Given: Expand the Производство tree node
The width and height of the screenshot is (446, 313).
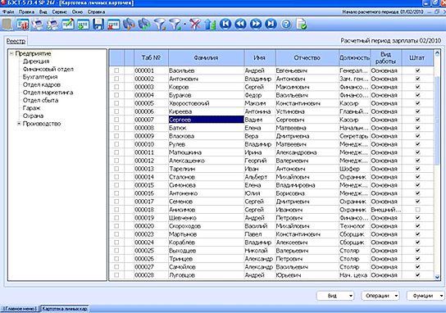Looking at the screenshot, I should click(19, 124).
